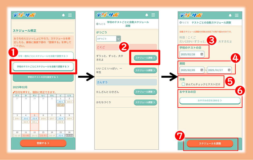Image resolution: width=253 pixels, height=160 pixels.
Task: Open the 2がつごう dropdown
Action: (108, 38)
